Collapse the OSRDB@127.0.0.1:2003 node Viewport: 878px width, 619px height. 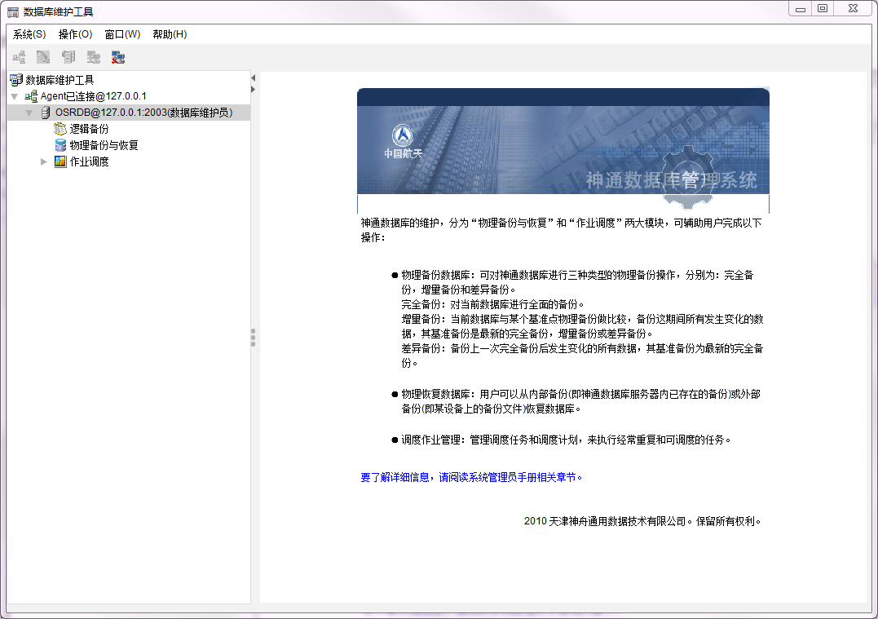pyautogui.click(x=29, y=113)
